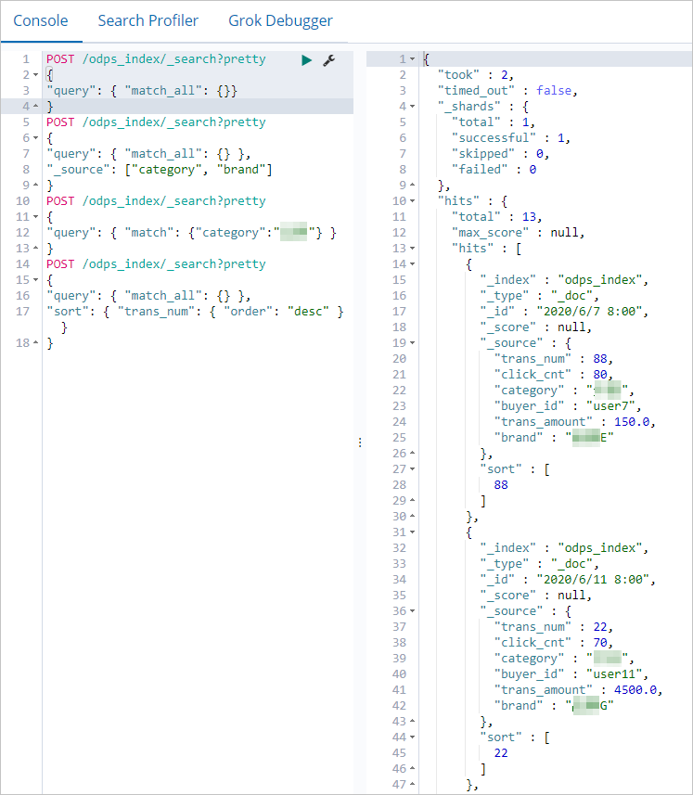Image resolution: width=693 pixels, height=795 pixels.
Task: Click the "took" : 2 line
Action: (x=476, y=75)
